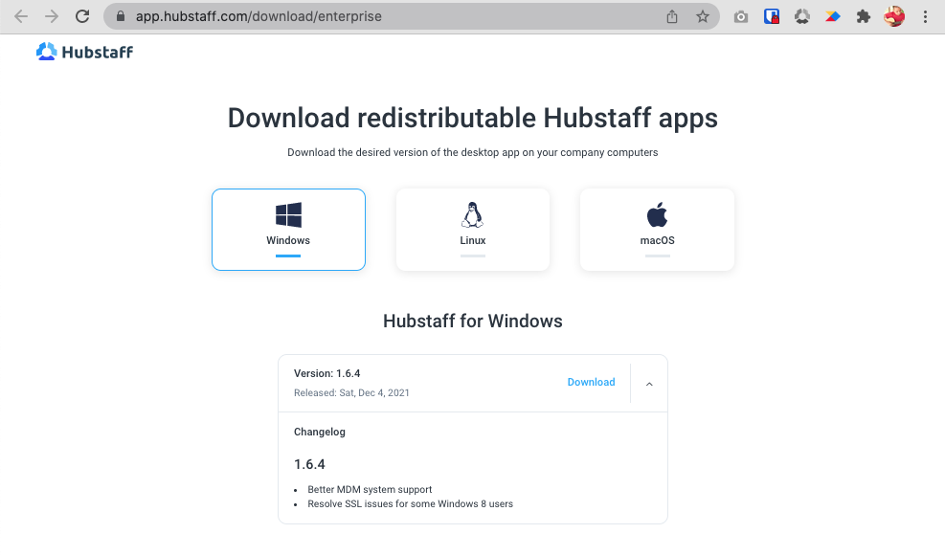Go forward in browser history
The width and height of the screenshot is (945, 556).
(x=52, y=16)
